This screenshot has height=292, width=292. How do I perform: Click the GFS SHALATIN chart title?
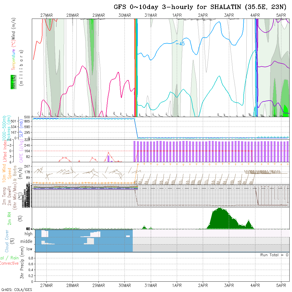coord(200,7)
